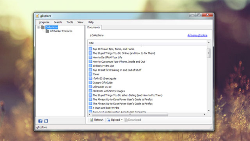Viewport: 250px width, 141px height.
Task: Select the Collections tree item
Action: click(52, 27)
